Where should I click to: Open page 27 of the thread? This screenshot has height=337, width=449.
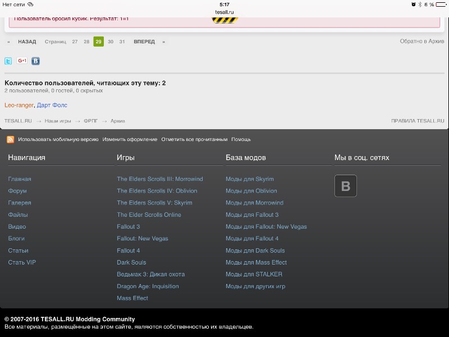pos(75,42)
